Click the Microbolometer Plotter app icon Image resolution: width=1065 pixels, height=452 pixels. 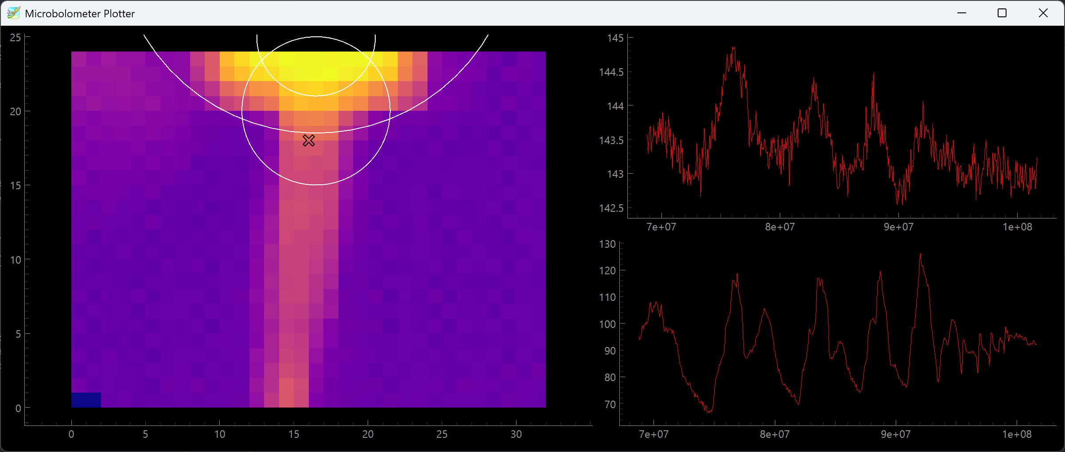(x=13, y=13)
